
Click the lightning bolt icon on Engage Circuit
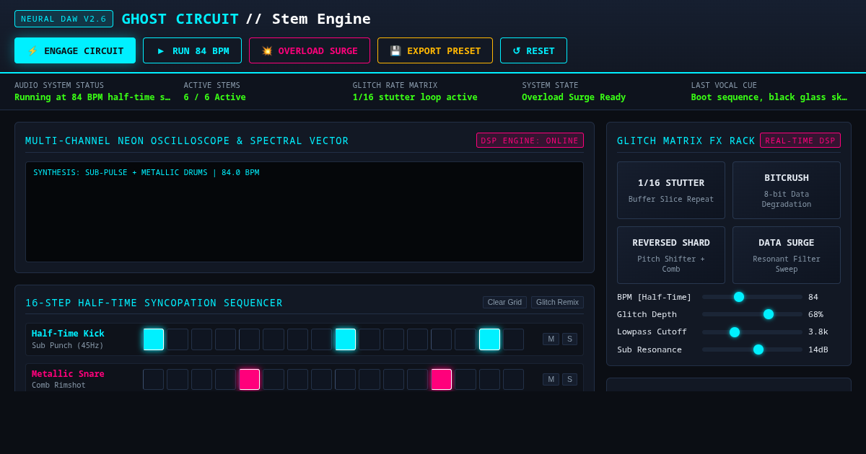tap(32, 50)
